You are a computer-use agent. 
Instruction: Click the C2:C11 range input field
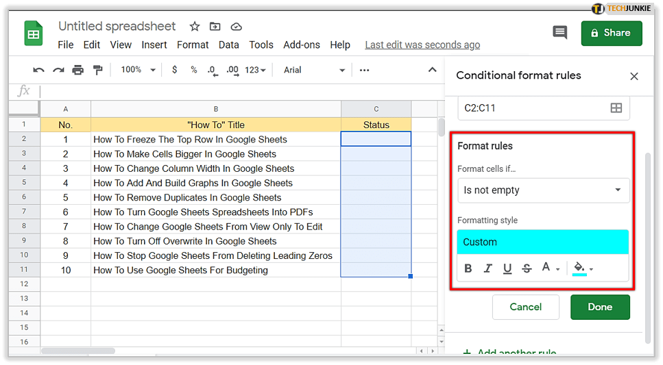click(531, 108)
